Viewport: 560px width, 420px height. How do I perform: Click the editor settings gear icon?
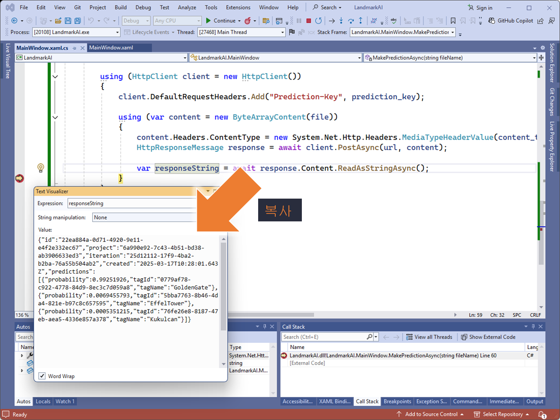coord(542,47)
